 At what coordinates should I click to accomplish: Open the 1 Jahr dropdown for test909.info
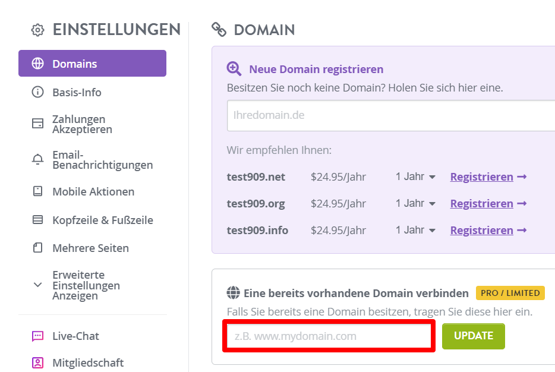tap(415, 230)
